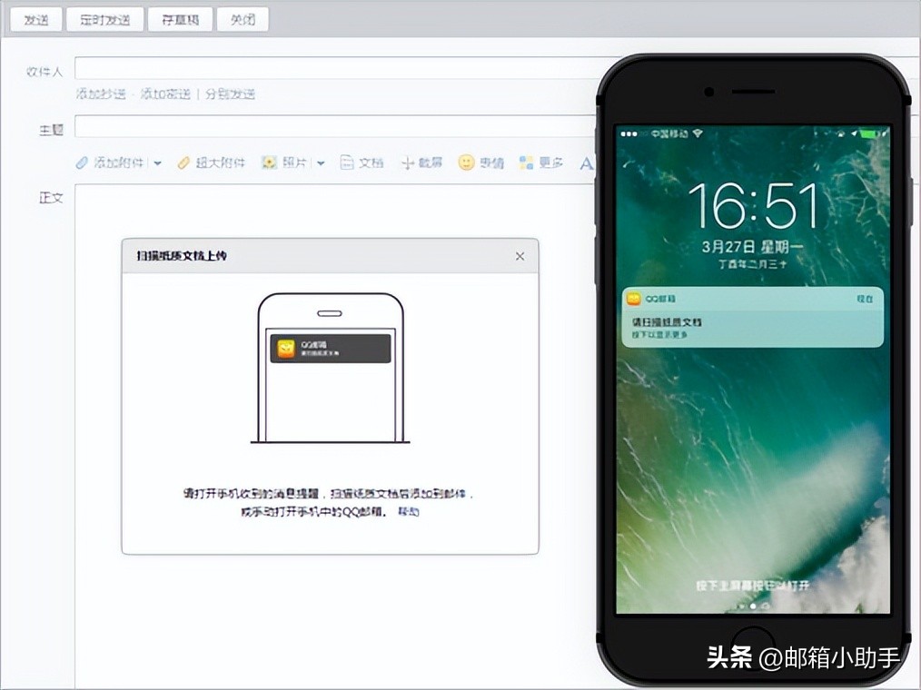
Task: Expand the 添加附件 dropdown arrow
Action: [156, 162]
